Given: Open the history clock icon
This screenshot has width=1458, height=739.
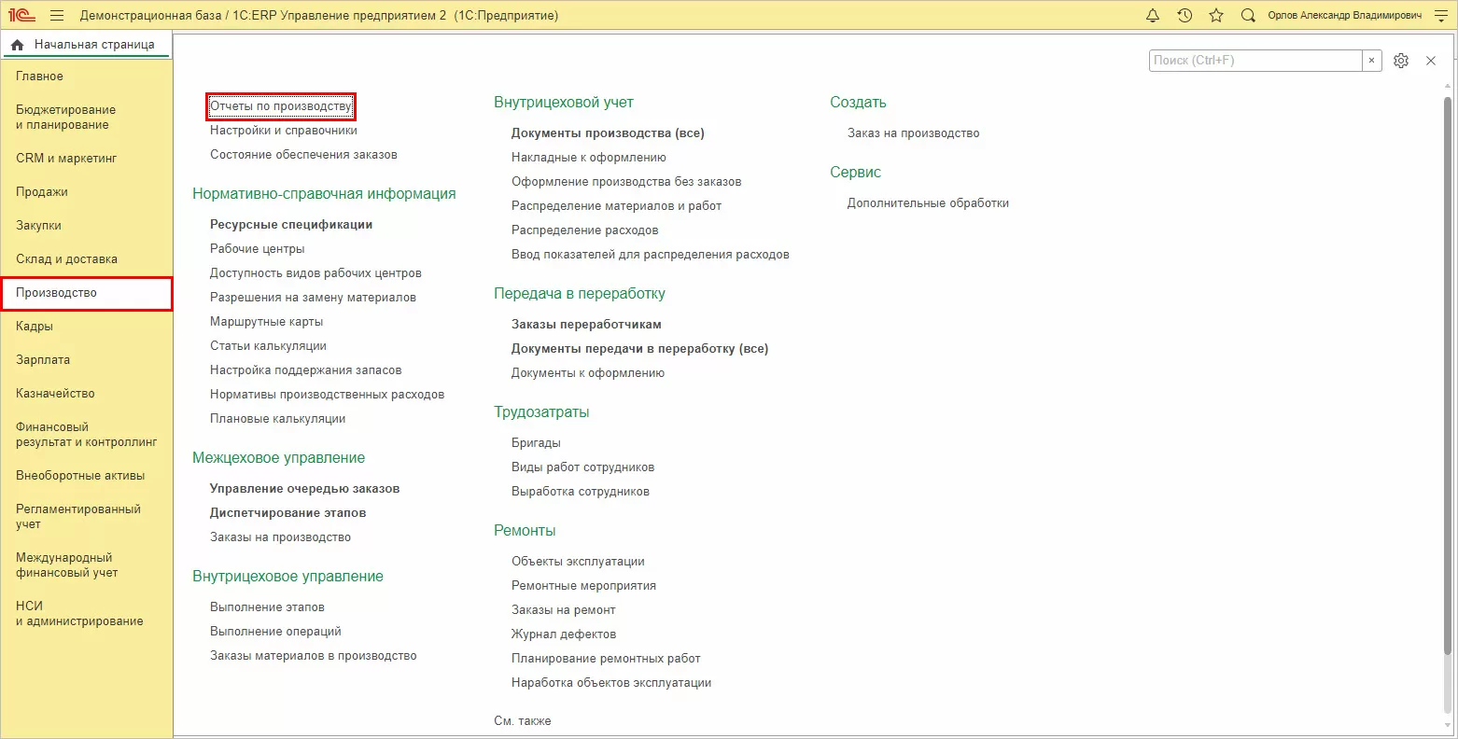Looking at the screenshot, I should coord(1185,16).
